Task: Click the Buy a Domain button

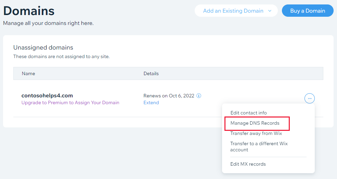Action: click(x=308, y=11)
